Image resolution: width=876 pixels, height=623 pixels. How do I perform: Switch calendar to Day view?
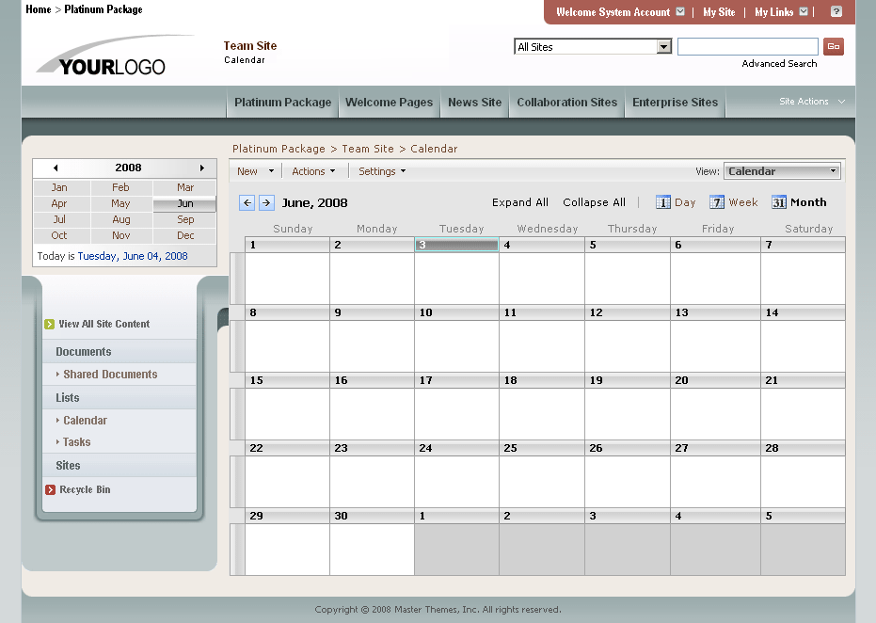tap(676, 201)
